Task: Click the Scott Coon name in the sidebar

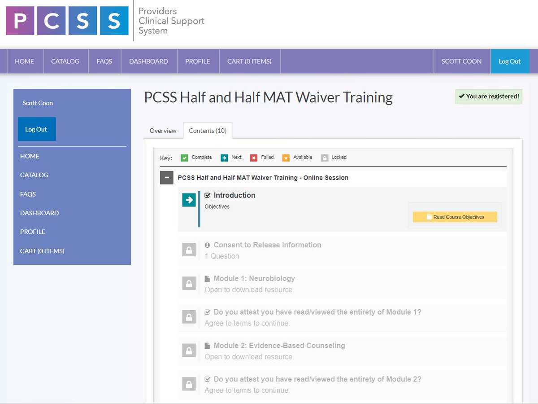Action: (38, 103)
